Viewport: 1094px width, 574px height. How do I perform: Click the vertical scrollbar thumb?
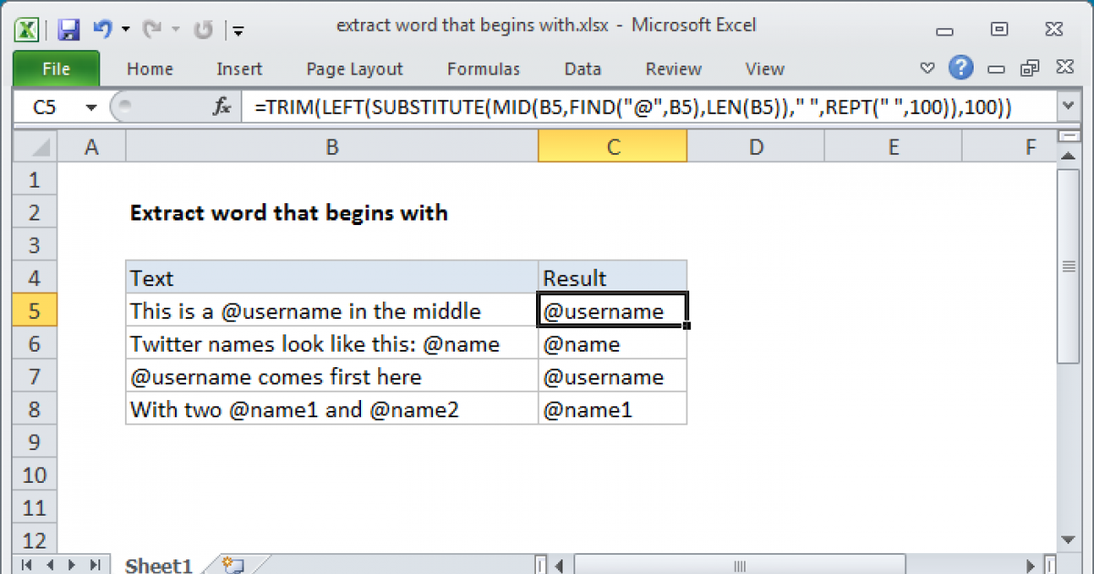(1068, 264)
